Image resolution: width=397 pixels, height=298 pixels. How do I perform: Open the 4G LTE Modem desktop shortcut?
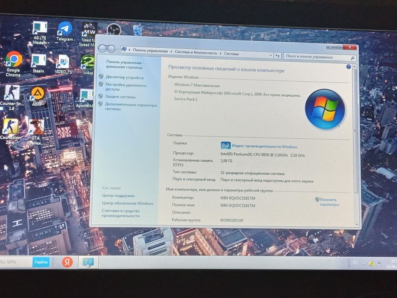[40, 34]
